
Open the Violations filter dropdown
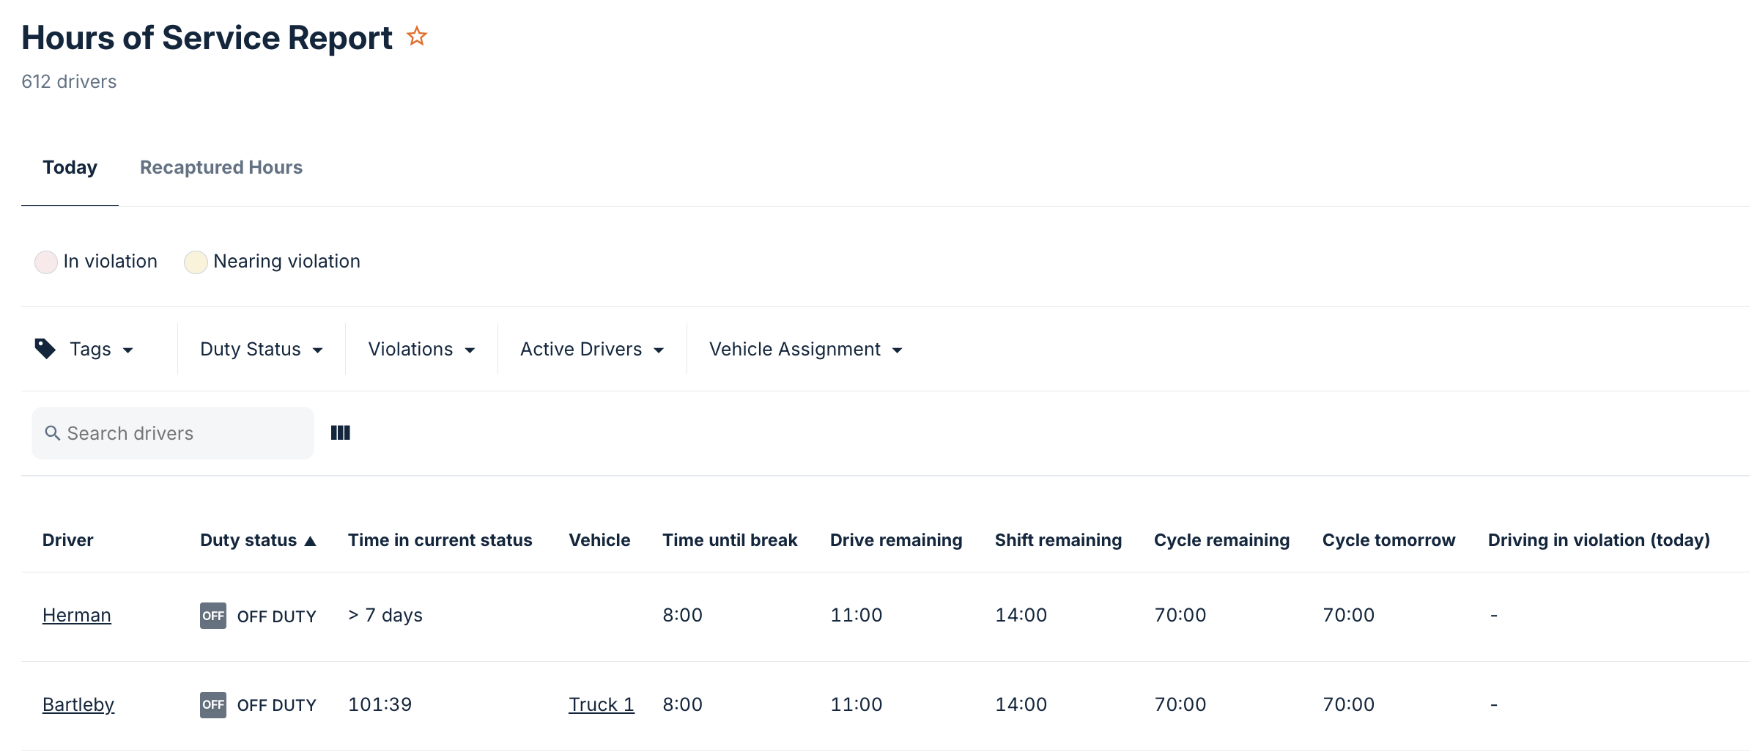(x=421, y=350)
